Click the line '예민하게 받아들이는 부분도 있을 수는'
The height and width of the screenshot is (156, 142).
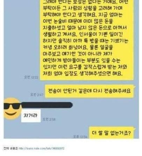click(81, 60)
